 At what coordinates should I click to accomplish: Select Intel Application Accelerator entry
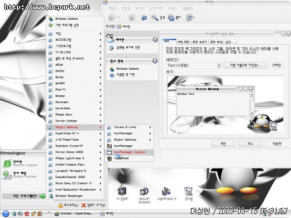pos(74,190)
